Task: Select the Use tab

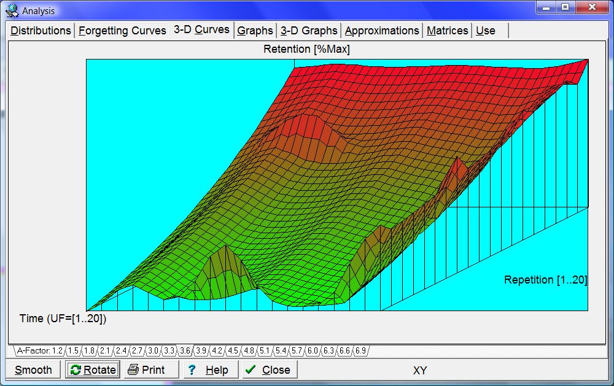Action: (485, 31)
